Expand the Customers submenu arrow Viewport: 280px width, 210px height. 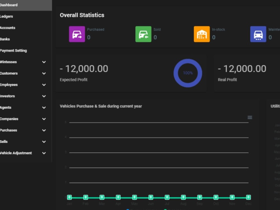point(44,73)
